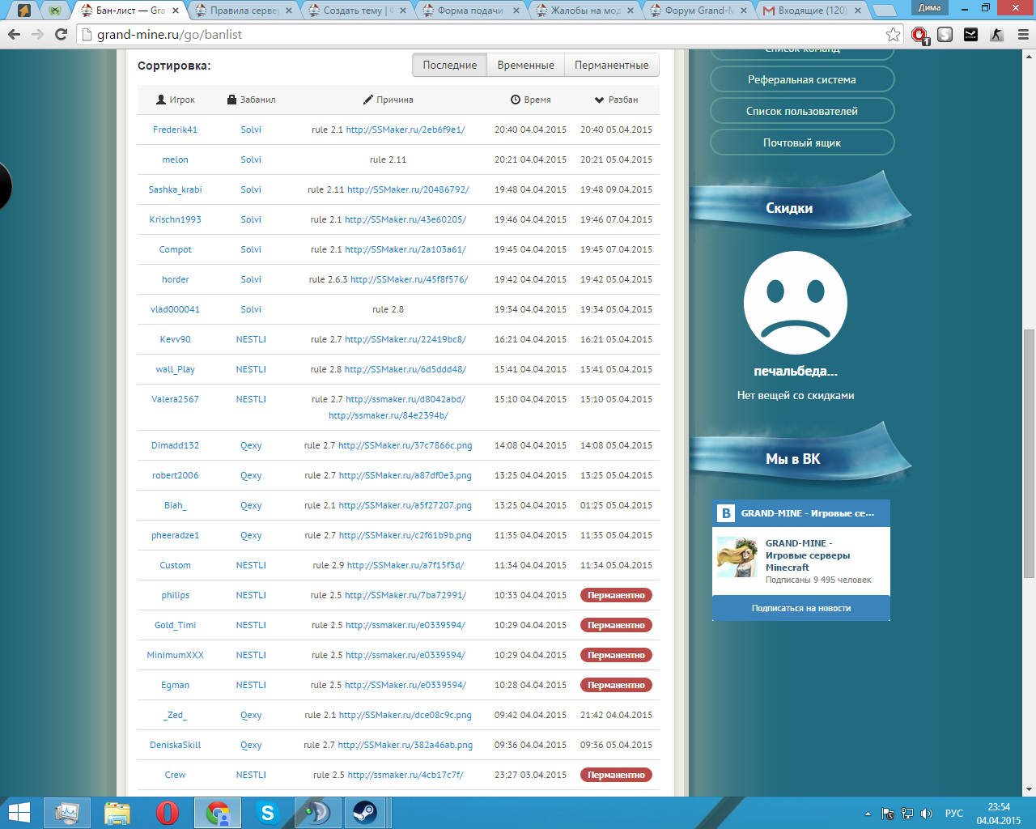The image size is (1036, 829).
Task: Open player Dimadd132 link
Action: (x=175, y=445)
